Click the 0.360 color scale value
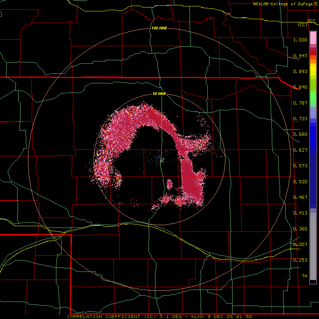This screenshot has width=319, height=319. [300, 229]
